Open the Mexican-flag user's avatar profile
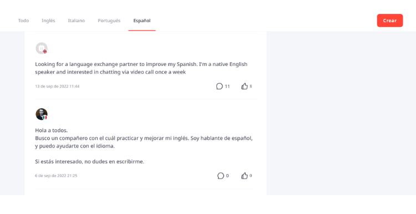416x214 pixels. click(x=42, y=114)
